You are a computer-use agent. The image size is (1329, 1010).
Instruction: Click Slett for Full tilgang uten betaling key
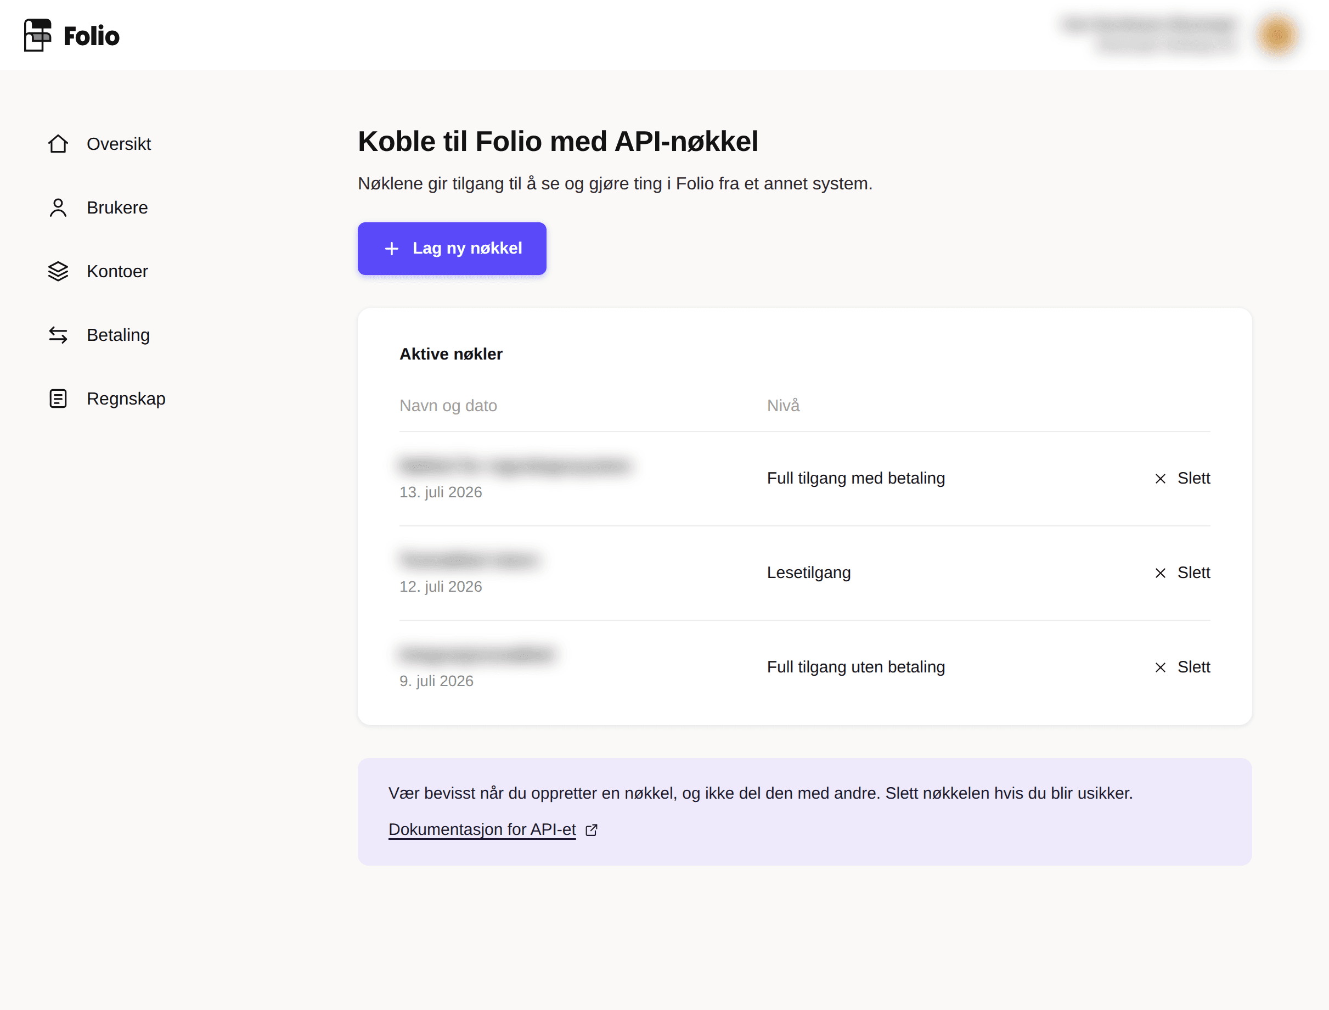[1193, 667]
